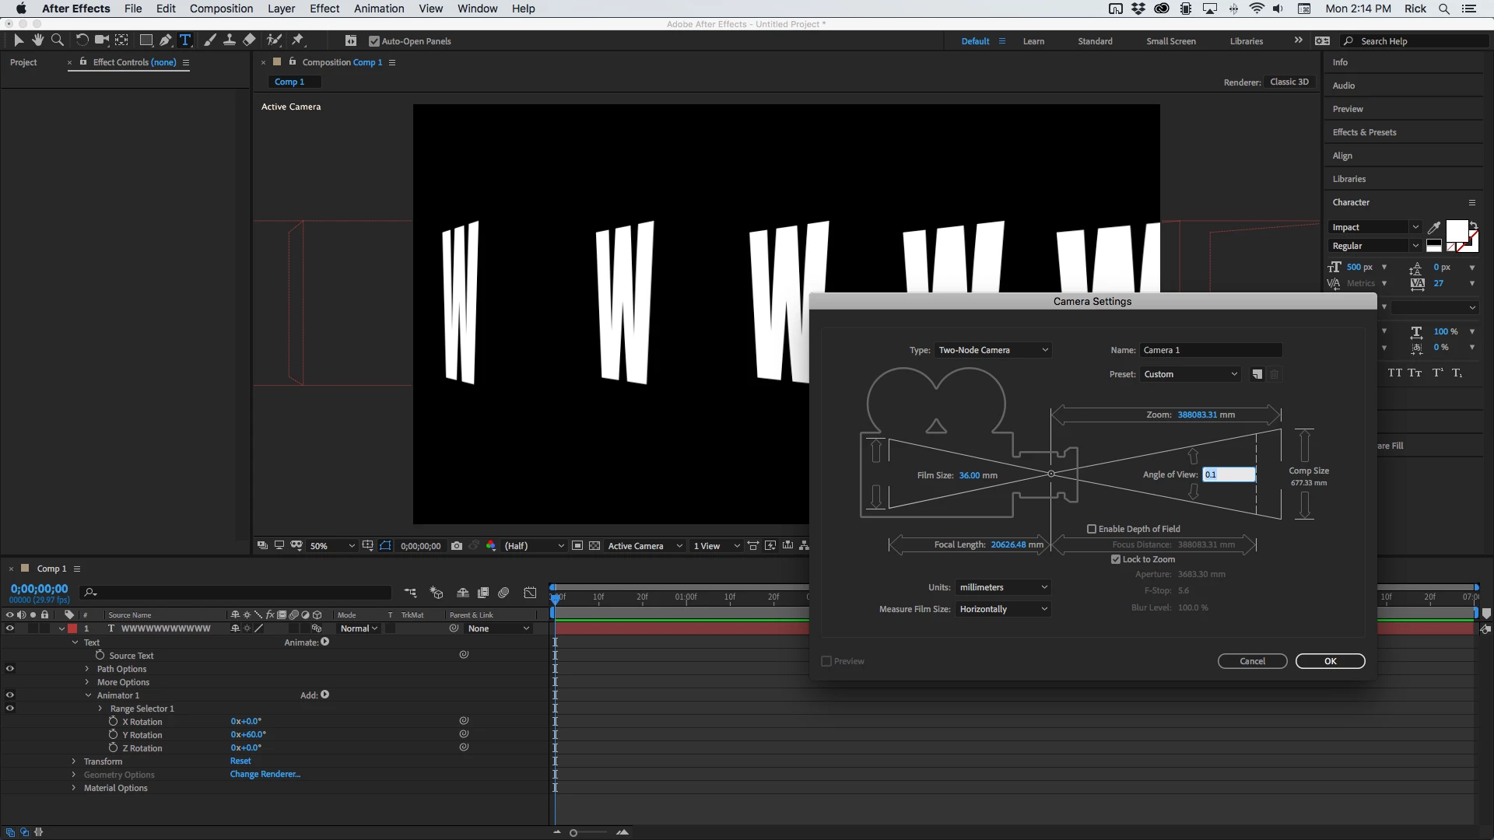Click the snapshot camera icon in viewer
1494x840 pixels.
tap(457, 546)
